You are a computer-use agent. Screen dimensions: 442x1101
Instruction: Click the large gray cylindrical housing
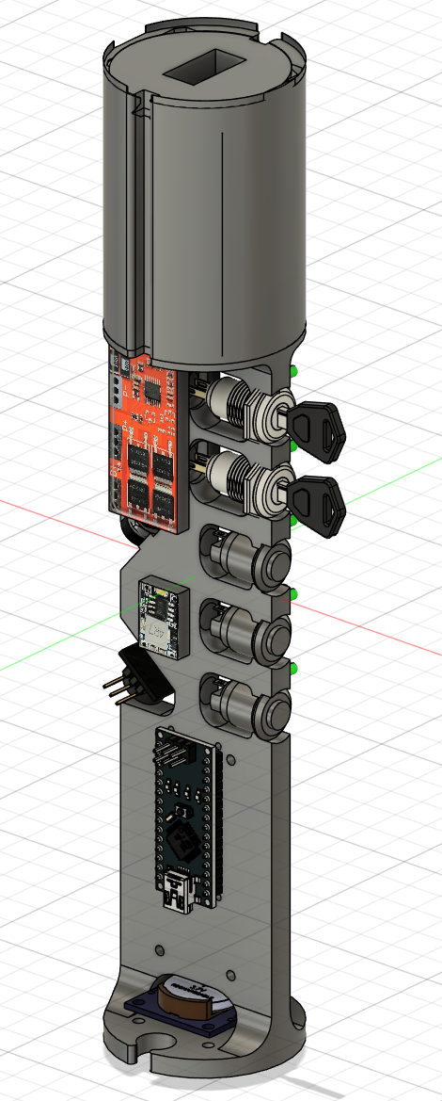(205, 197)
